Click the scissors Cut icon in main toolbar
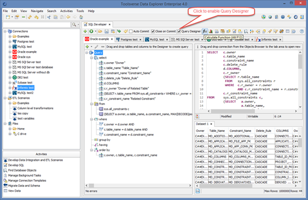The image size is (308, 200). point(49,17)
